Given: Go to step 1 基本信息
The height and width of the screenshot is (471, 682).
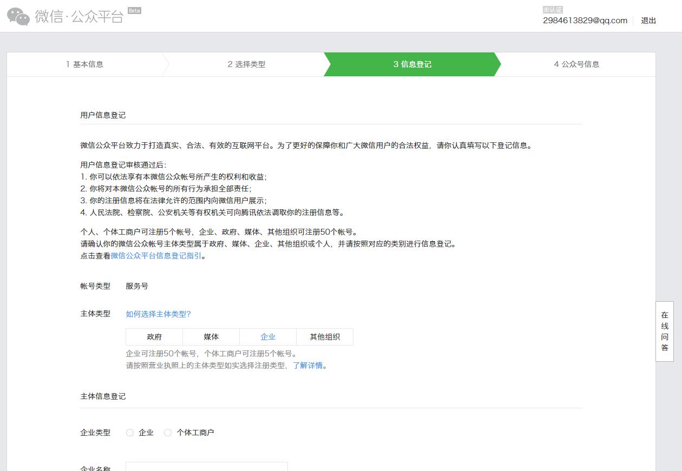Looking at the screenshot, I should pos(84,64).
